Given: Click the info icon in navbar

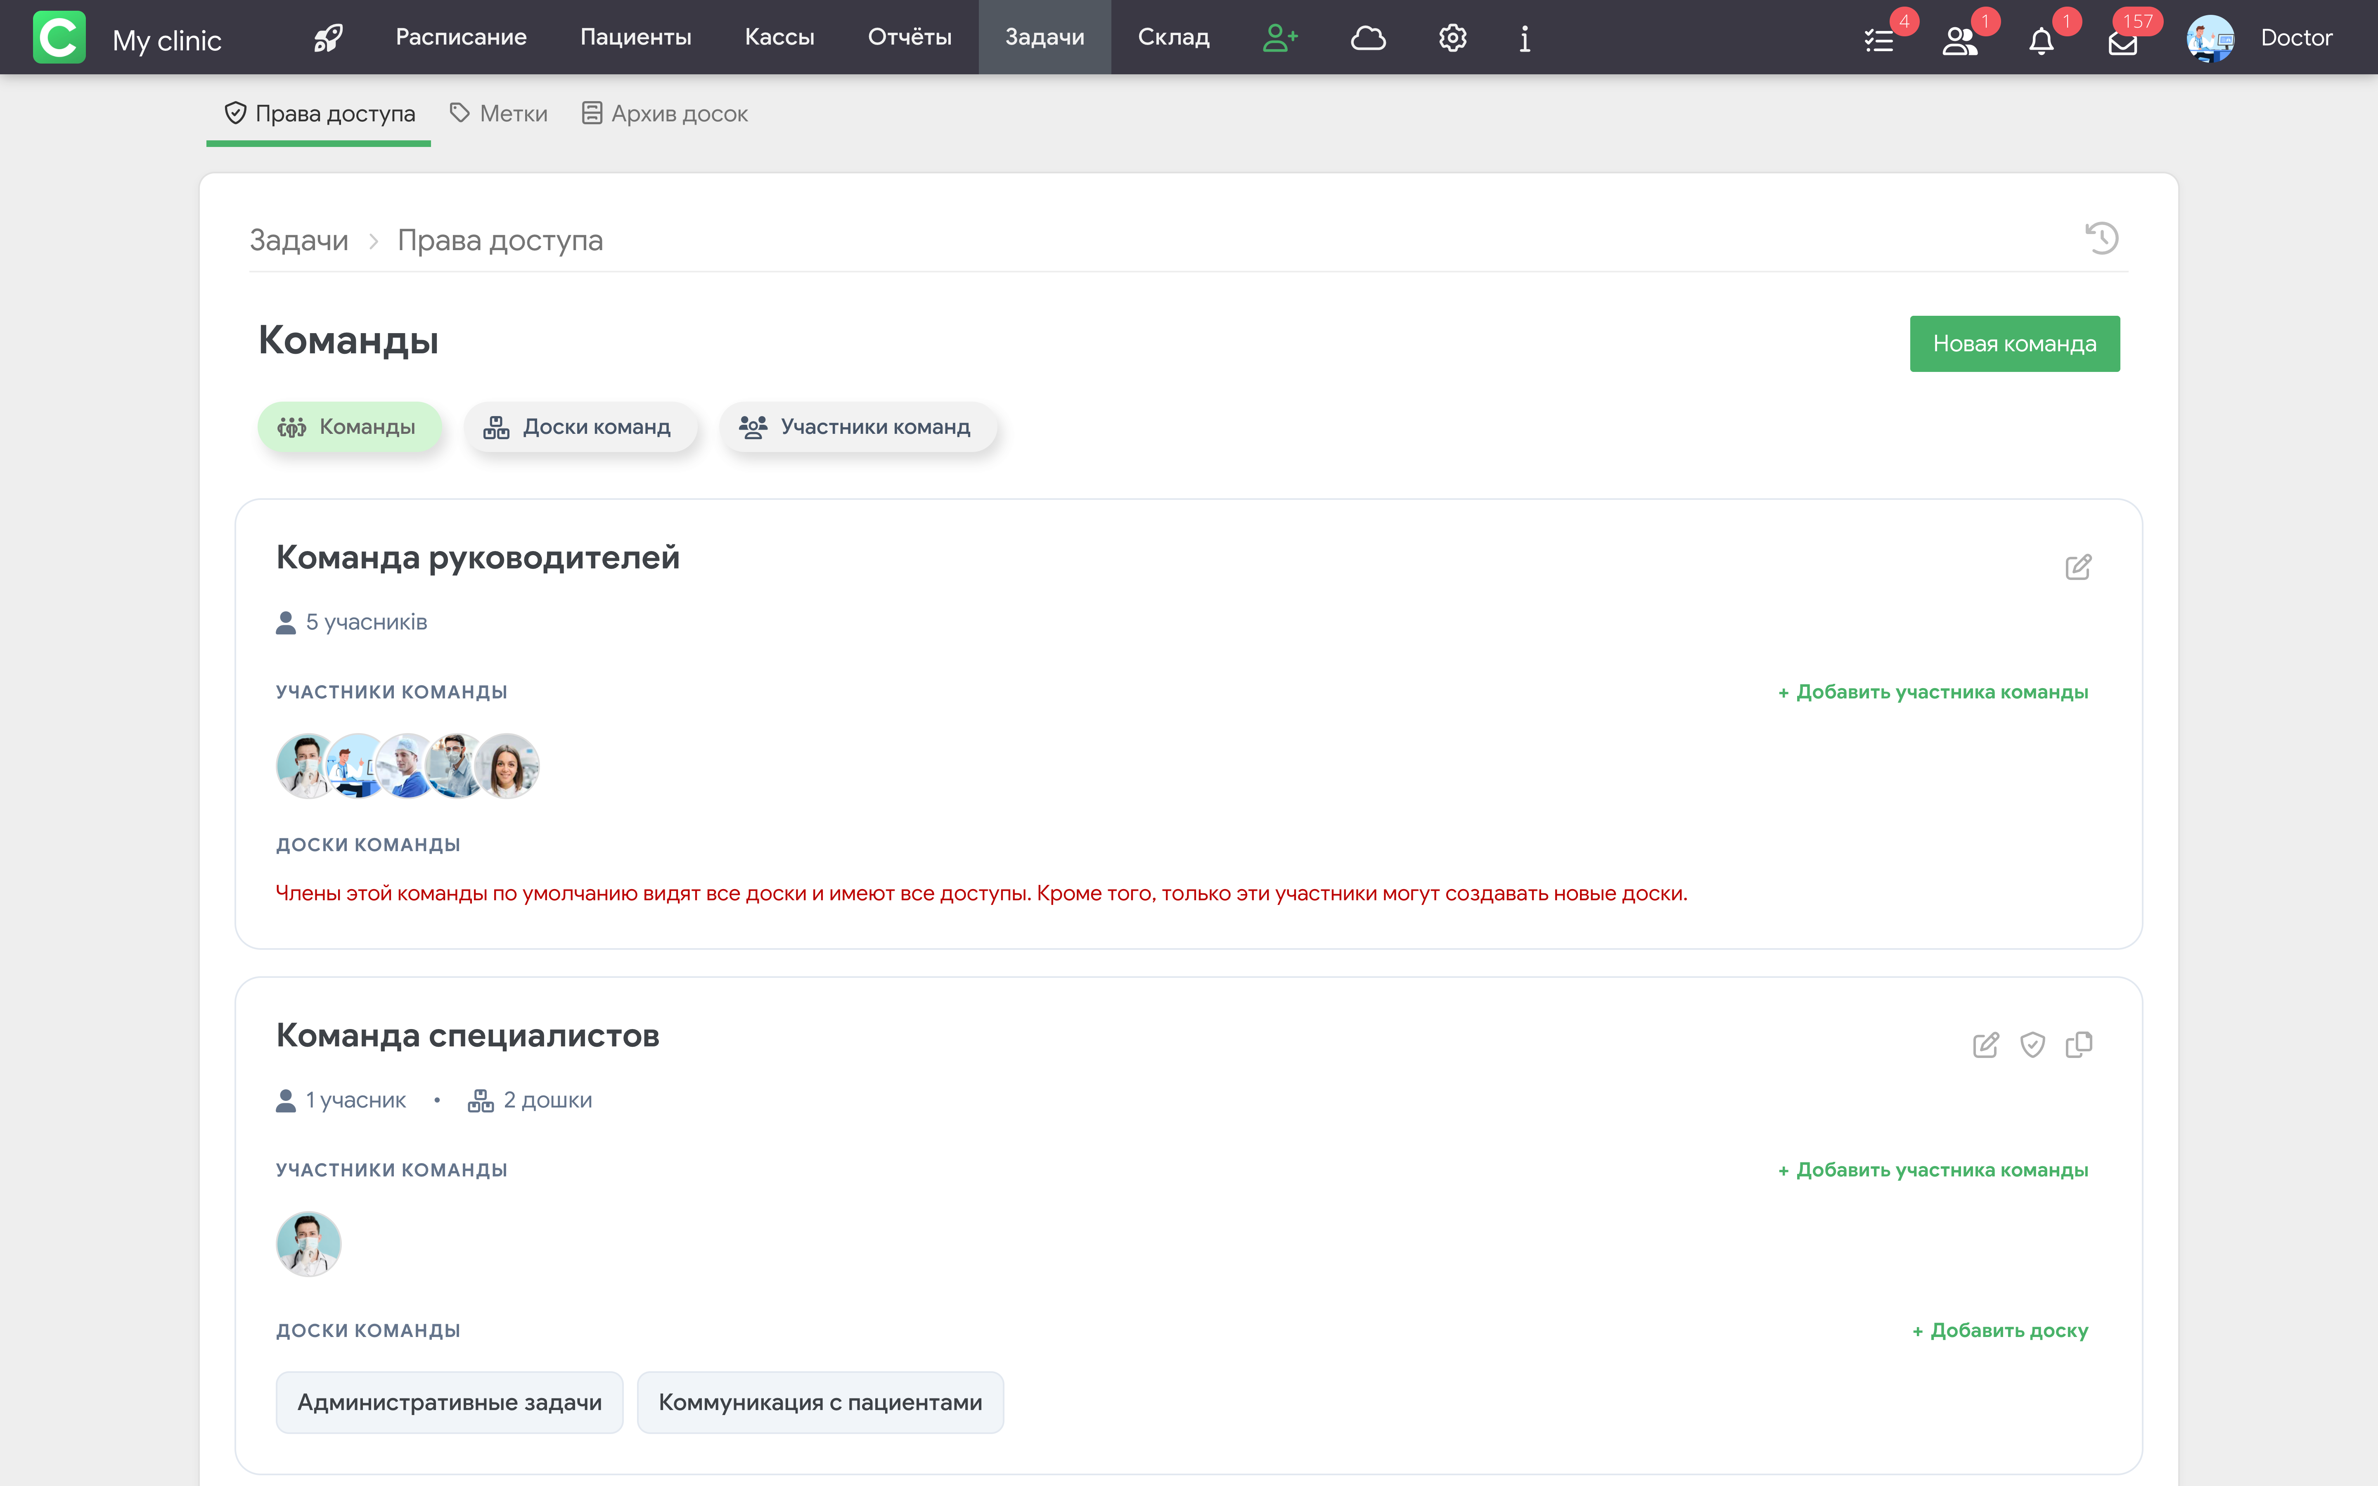Looking at the screenshot, I should (1524, 37).
